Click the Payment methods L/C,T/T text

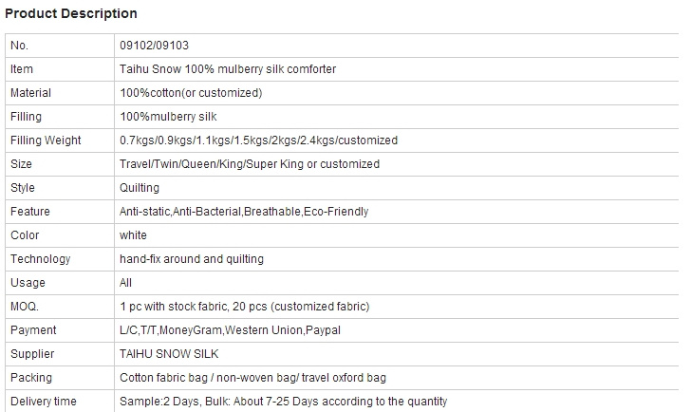[x=230, y=330]
